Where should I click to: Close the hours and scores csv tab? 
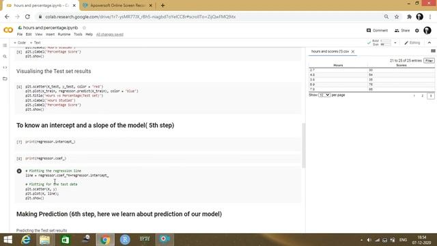[353, 52]
